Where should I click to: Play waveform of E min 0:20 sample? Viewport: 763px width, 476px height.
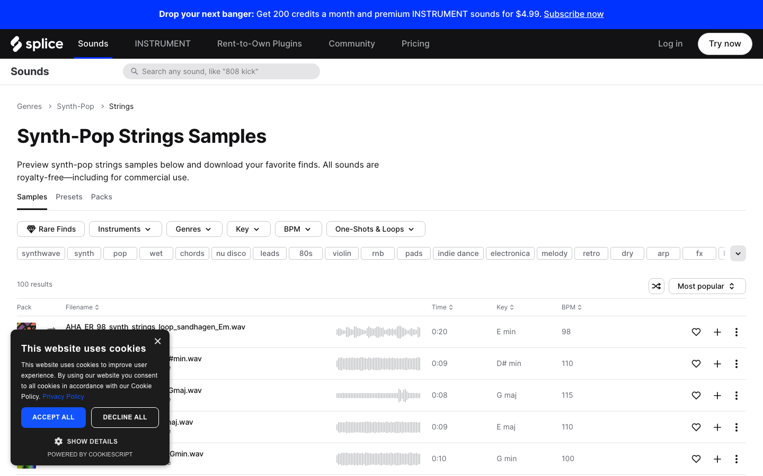pos(378,332)
